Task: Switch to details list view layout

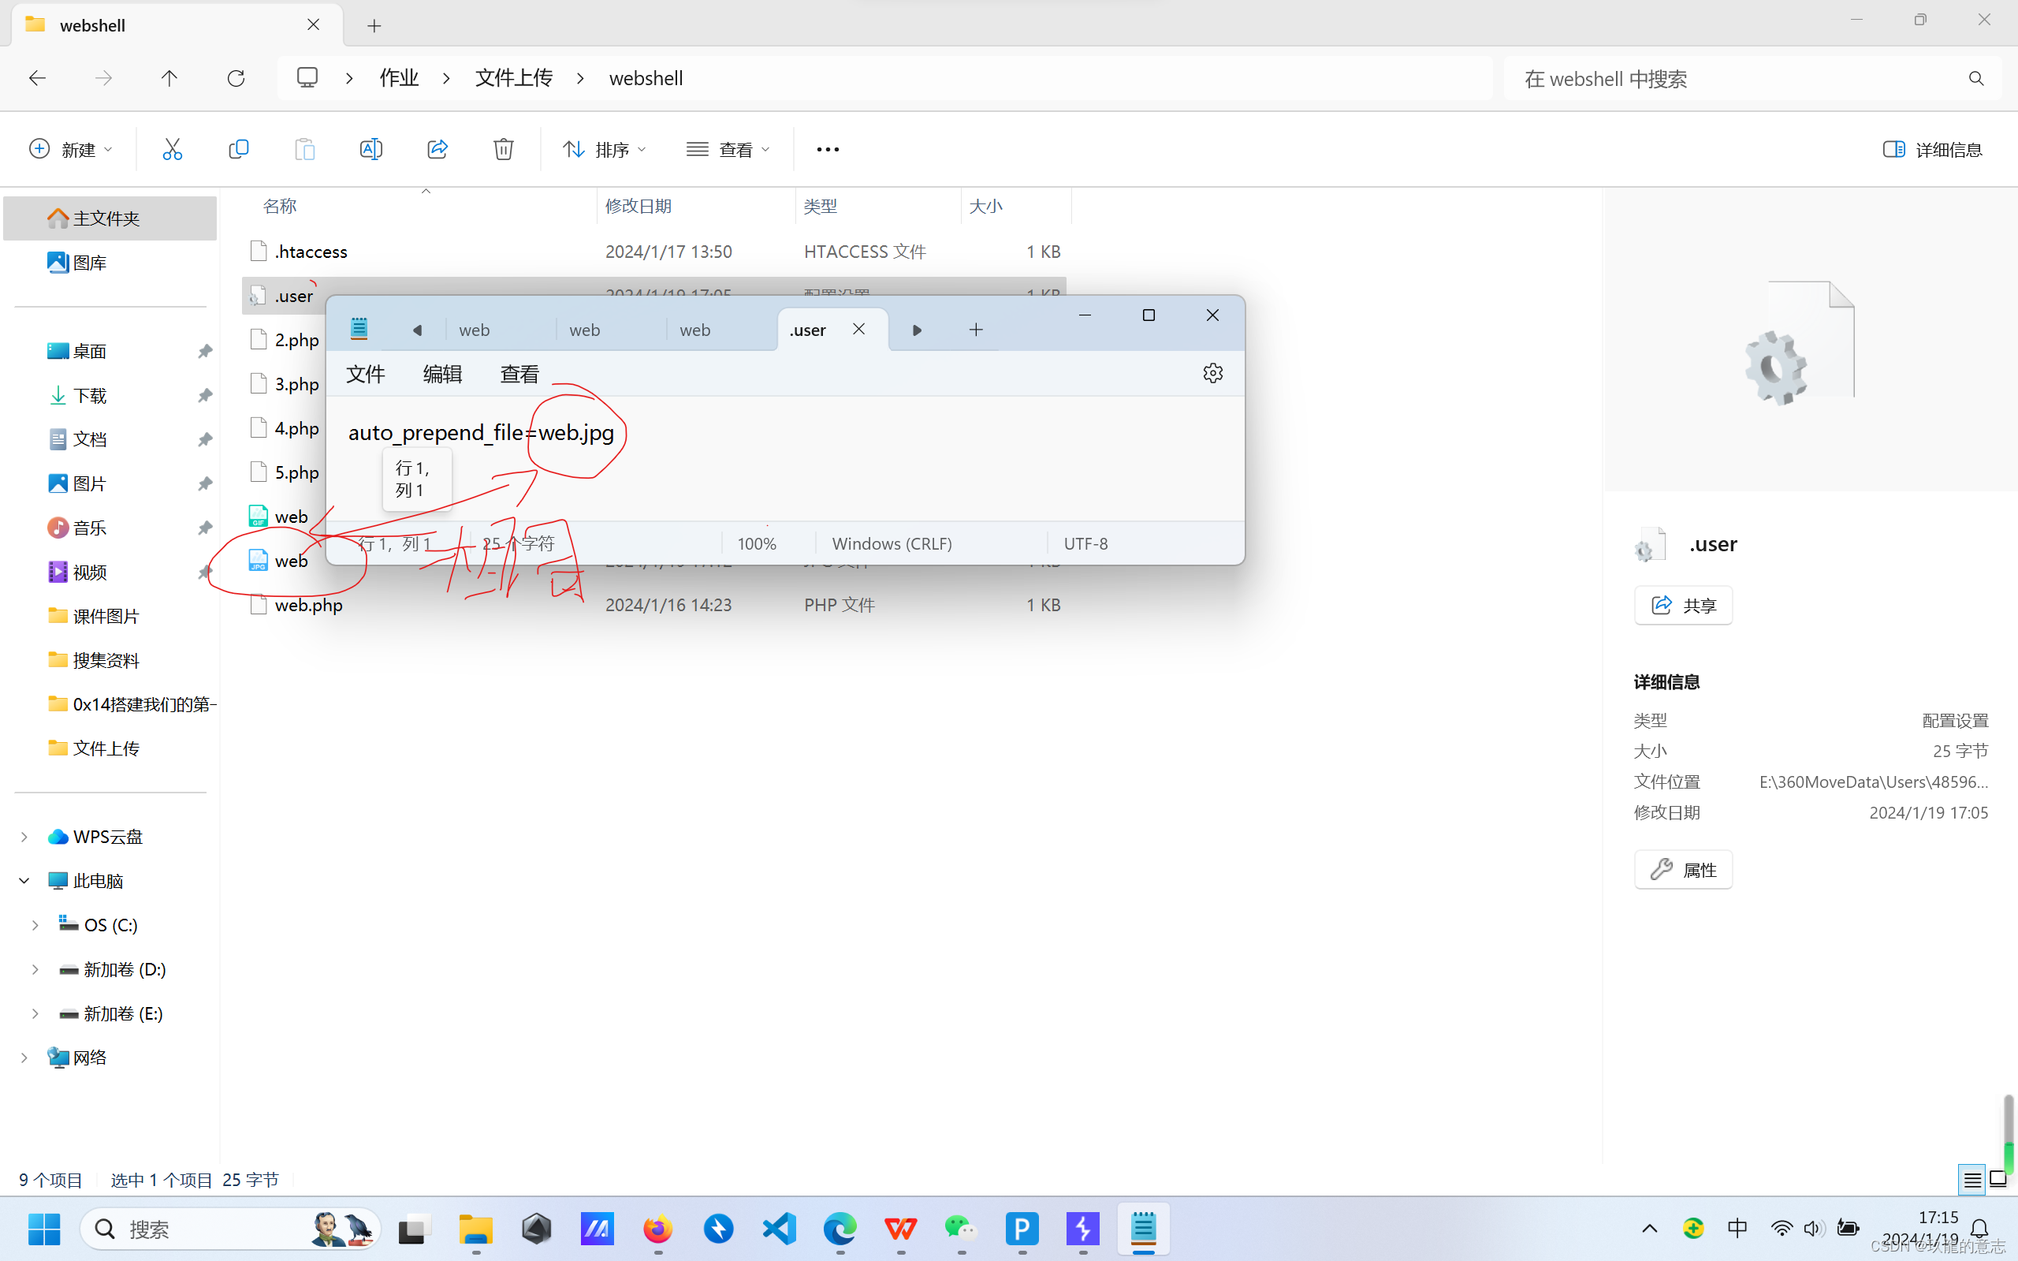Action: [x=1972, y=1179]
